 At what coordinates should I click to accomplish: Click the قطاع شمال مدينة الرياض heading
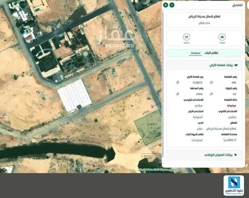coord(204,16)
